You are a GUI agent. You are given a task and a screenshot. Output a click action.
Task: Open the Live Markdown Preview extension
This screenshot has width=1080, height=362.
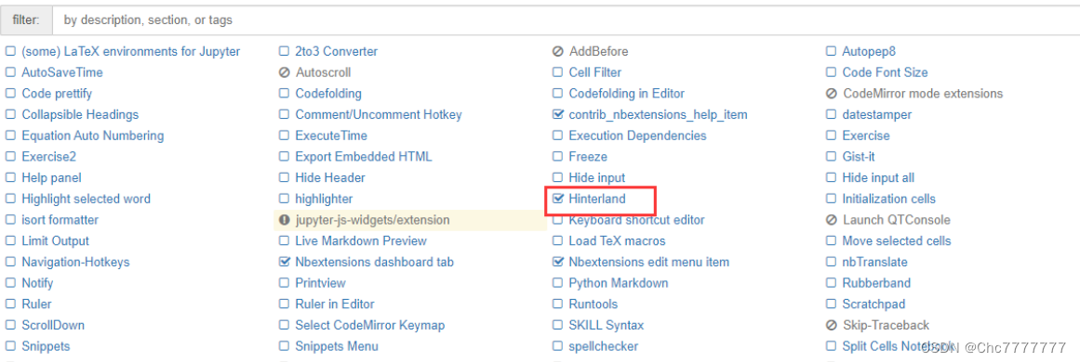click(361, 240)
